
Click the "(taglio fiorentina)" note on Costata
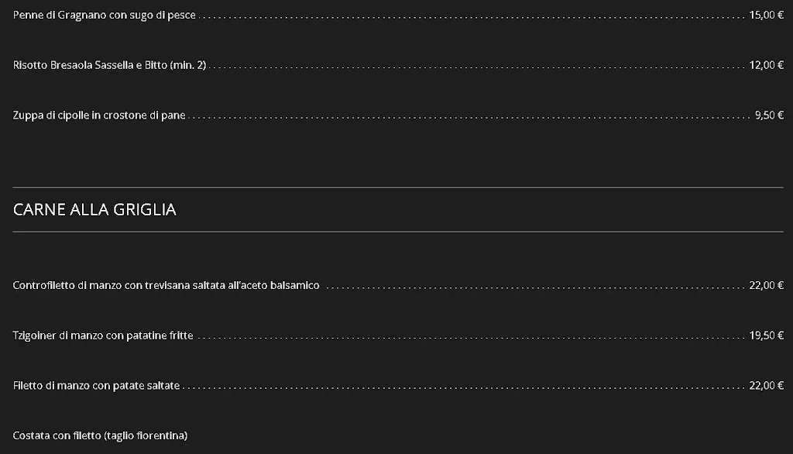click(146, 435)
